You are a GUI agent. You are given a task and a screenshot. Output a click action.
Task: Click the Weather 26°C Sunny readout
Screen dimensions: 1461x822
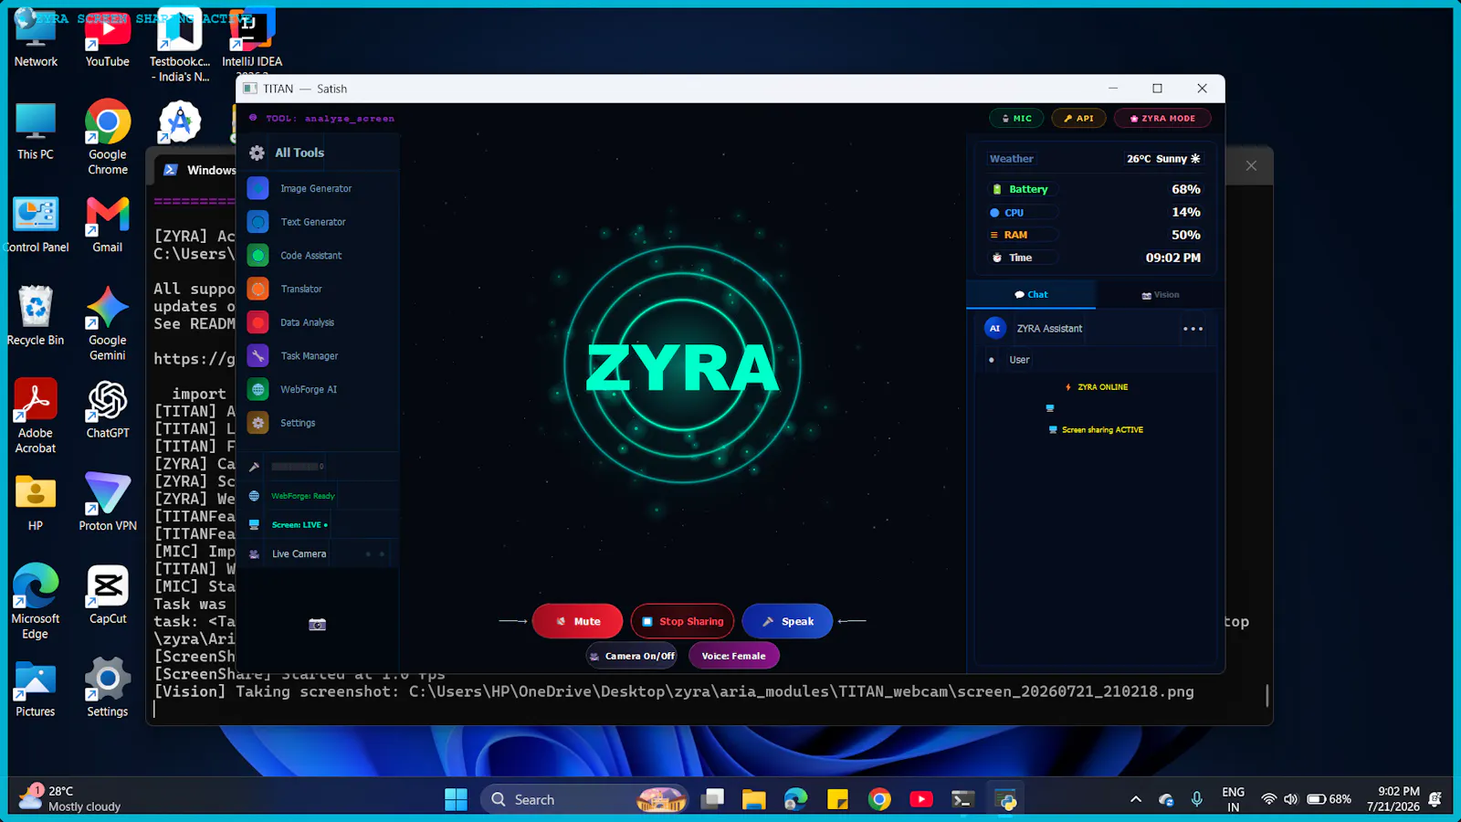click(x=1163, y=158)
